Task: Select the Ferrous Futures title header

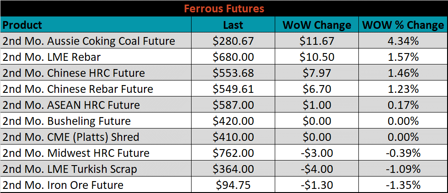Action: [x=224, y=9]
